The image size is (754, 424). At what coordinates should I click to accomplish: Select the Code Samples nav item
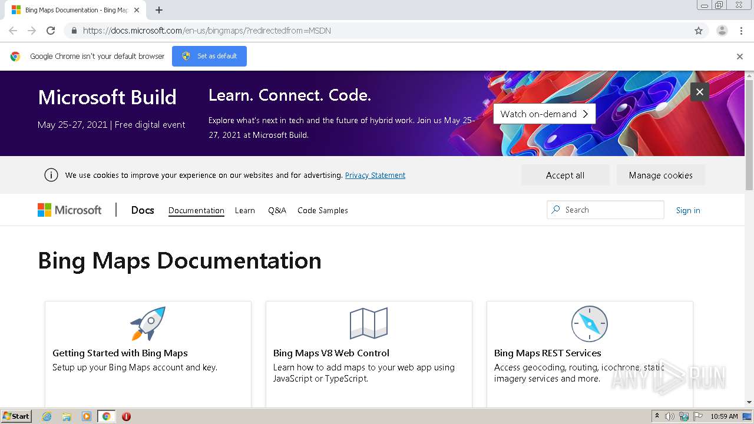coord(323,210)
